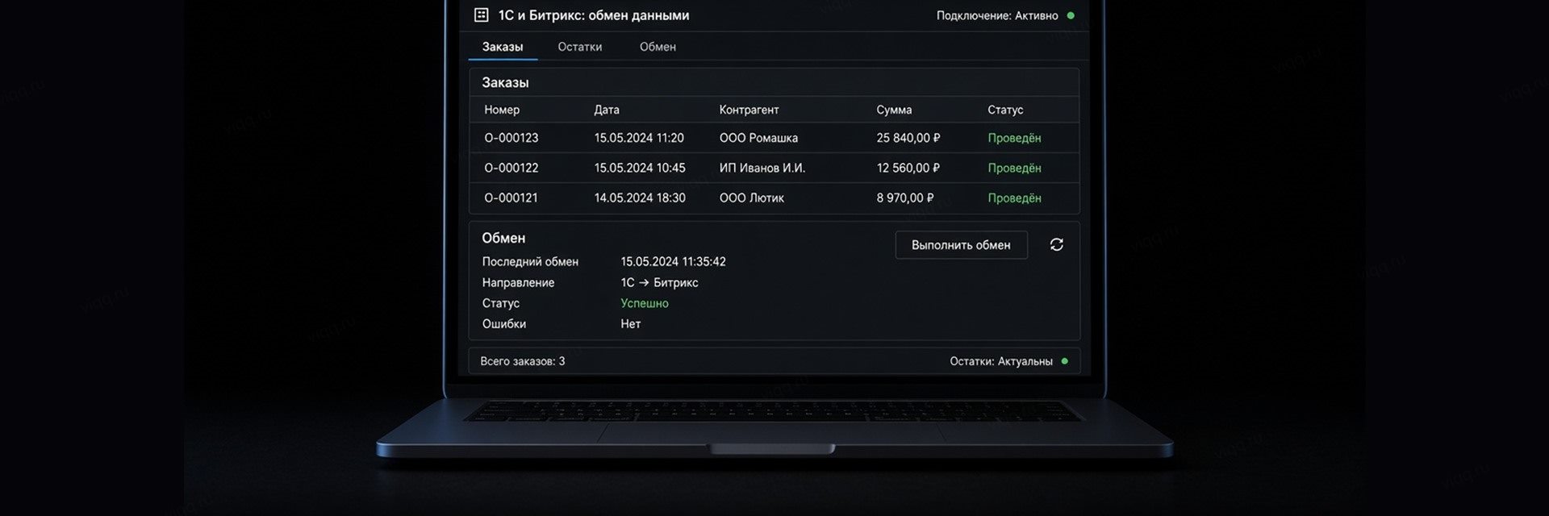Switch to the Обмен tab
Screen dimensions: 1549x516
[x=658, y=47]
